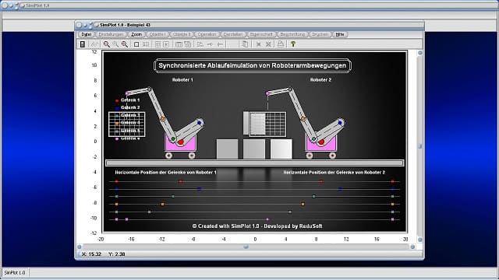
Task: Click 'Horizontale Position der Gelenke von Roboter 2'
Action: click(x=334, y=172)
